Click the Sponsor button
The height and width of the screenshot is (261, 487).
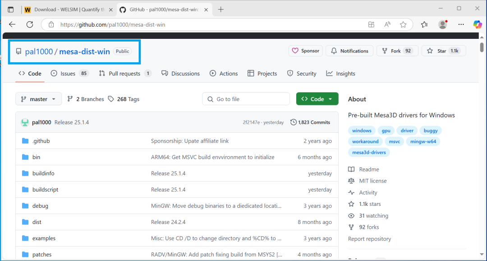tap(306, 51)
